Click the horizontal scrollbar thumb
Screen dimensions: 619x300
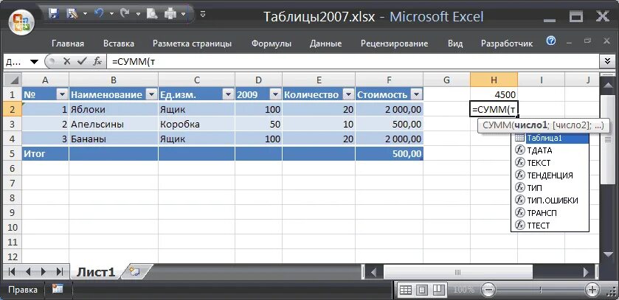click(x=457, y=272)
